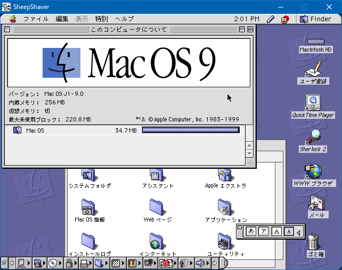
Task: Click the version text Mac OS J1-9.0
Action: pyautogui.click(x=64, y=94)
